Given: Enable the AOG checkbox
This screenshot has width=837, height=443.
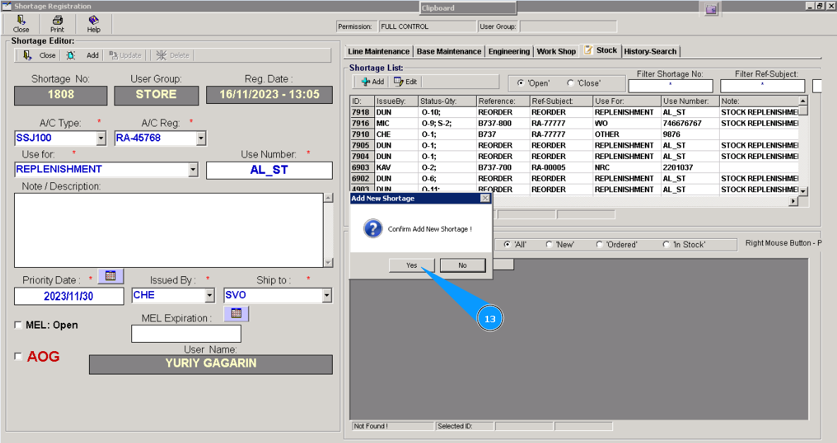Looking at the screenshot, I should point(18,357).
